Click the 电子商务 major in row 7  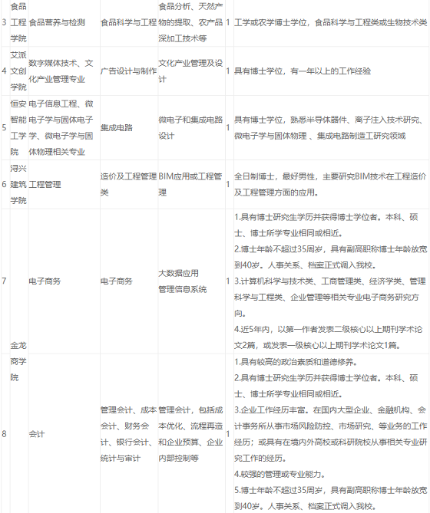click(45, 281)
